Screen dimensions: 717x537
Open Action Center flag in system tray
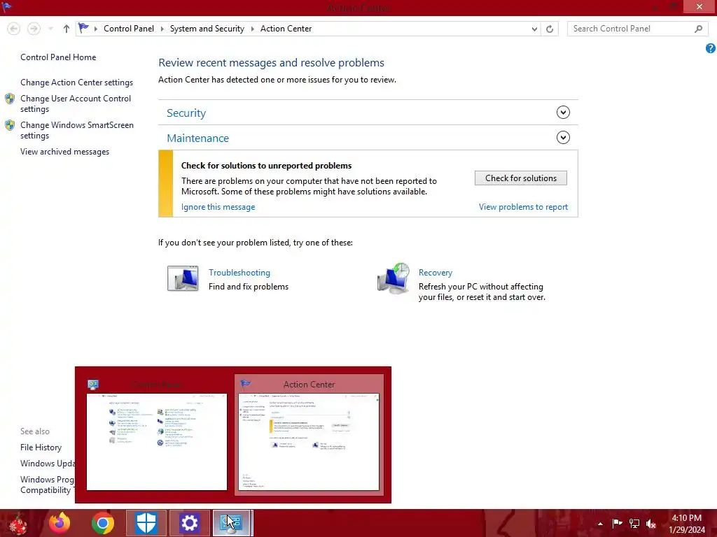617,523
